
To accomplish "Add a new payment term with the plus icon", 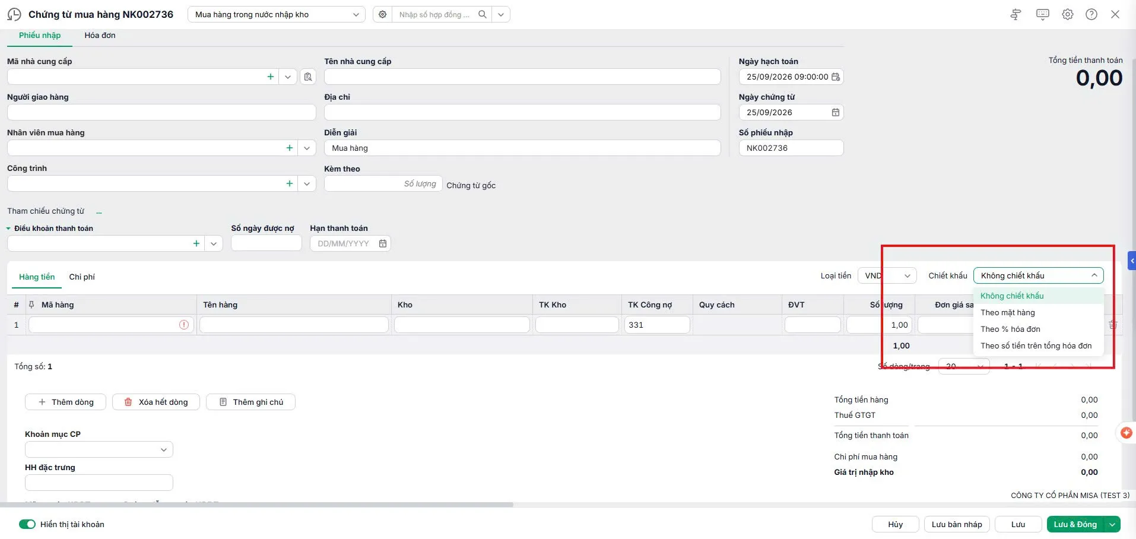I will [x=196, y=243].
